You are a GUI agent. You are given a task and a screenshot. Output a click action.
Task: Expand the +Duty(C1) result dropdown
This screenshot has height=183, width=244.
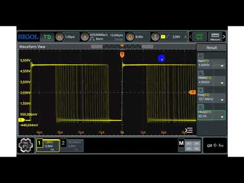(x=222, y=117)
